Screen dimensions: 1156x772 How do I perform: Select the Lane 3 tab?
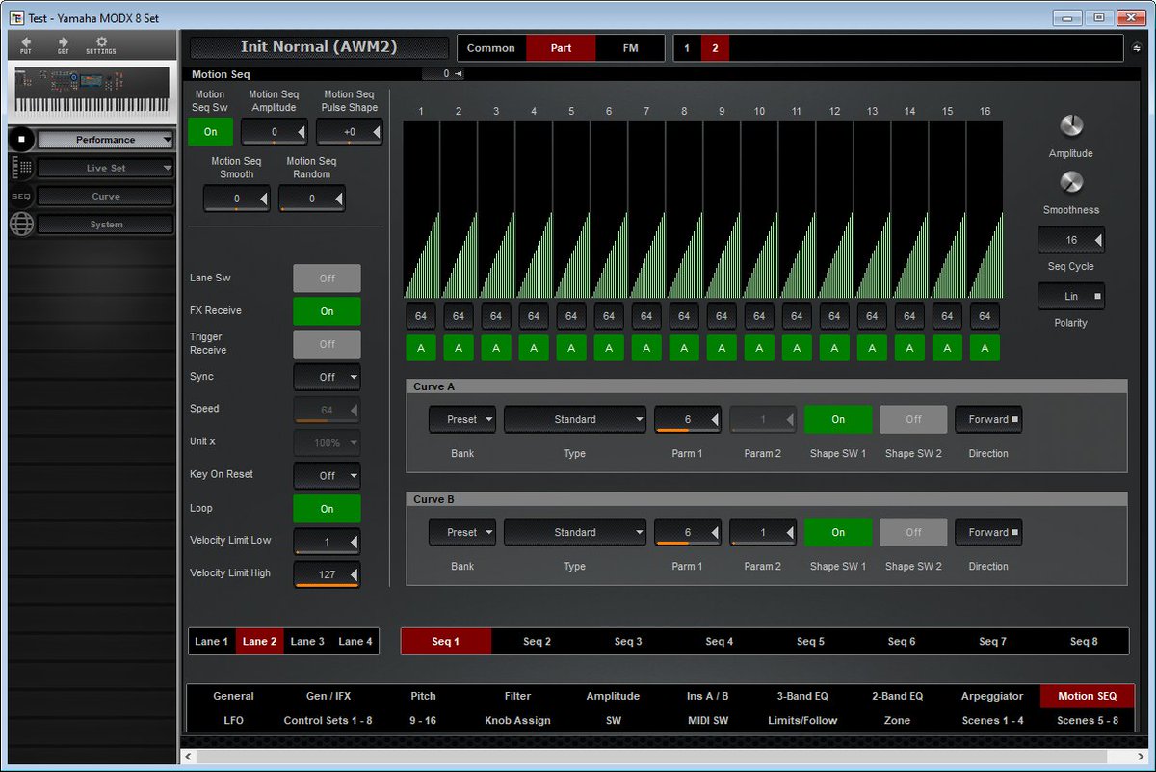(307, 641)
